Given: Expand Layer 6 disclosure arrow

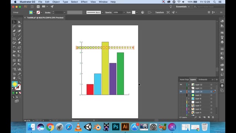Looking at the screenshot, I should (x=189, y=109).
